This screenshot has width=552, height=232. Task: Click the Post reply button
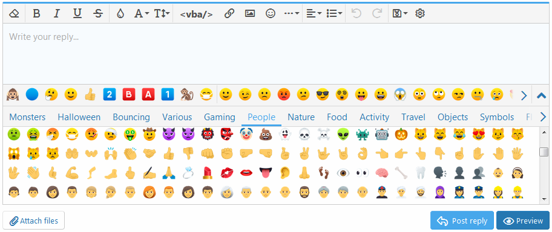click(462, 221)
